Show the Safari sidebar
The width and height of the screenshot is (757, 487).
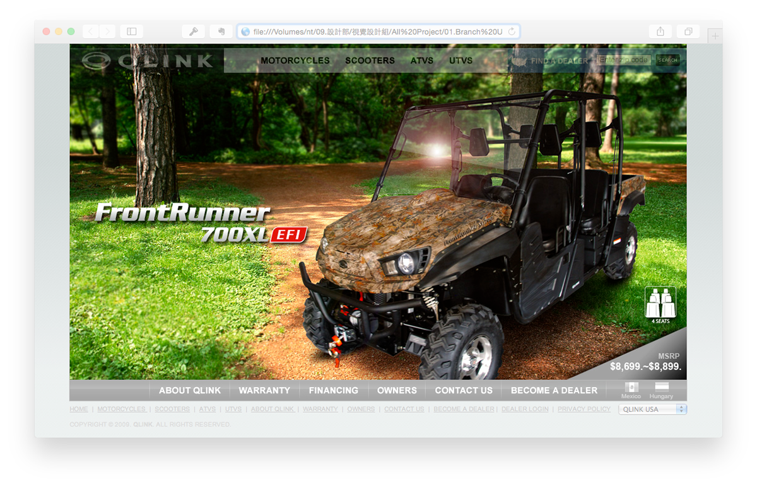pos(131,32)
